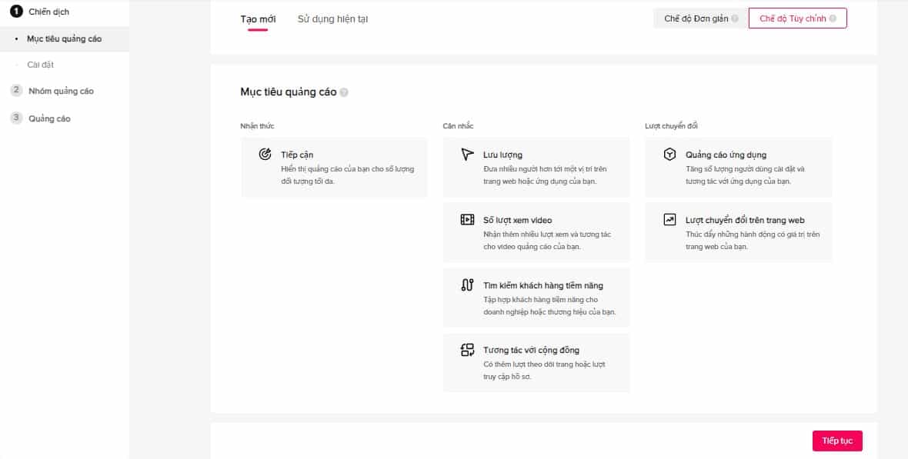Image resolution: width=908 pixels, height=459 pixels.
Task: Switch to Chế độ Đơn giản mode
Action: tap(696, 18)
